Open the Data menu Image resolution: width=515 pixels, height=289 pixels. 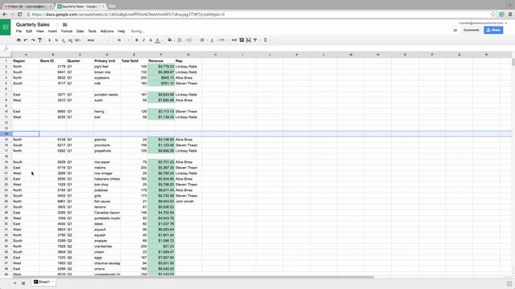pos(80,31)
